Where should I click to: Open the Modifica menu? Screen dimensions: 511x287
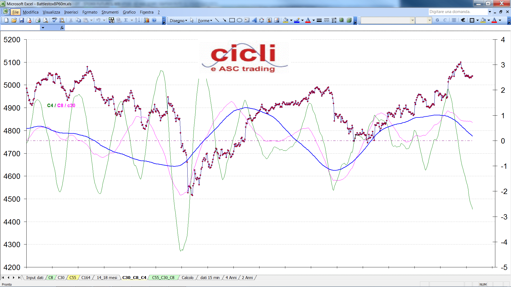(x=31, y=12)
